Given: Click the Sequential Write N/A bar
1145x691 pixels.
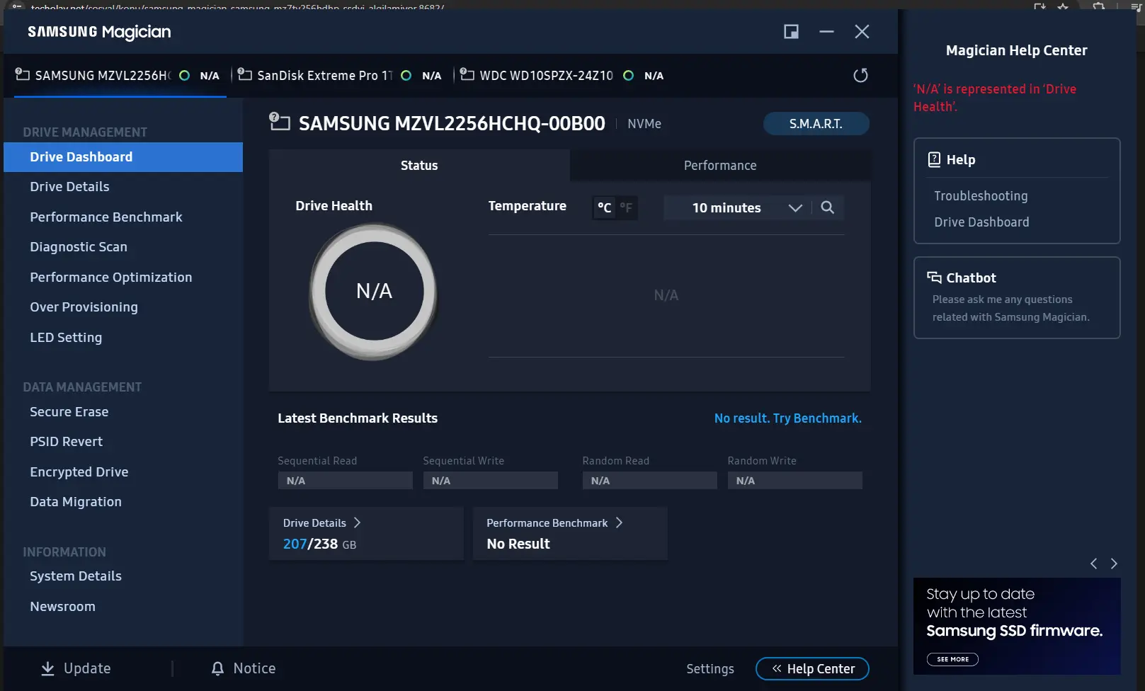Looking at the screenshot, I should (490, 481).
